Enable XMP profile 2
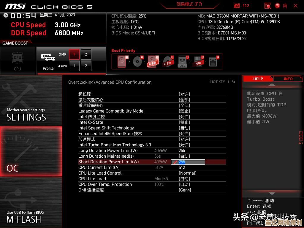The height and width of the screenshot is (228, 304). pos(86,54)
